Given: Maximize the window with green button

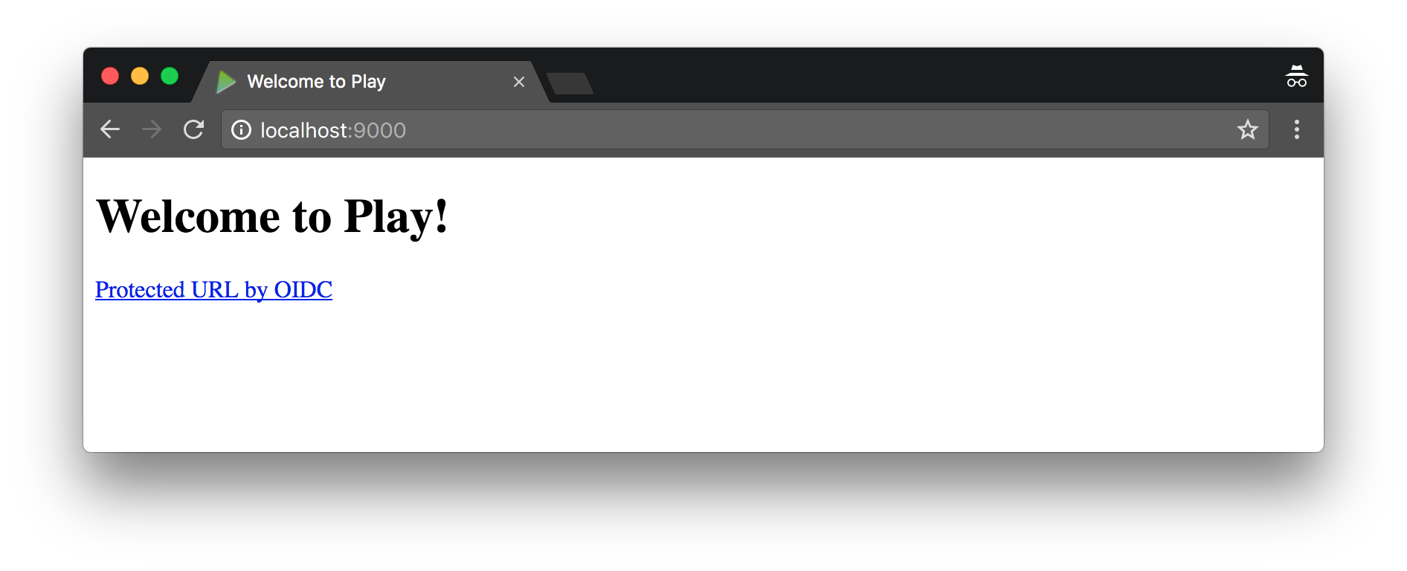Looking at the screenshot, I should coord(170,76).
